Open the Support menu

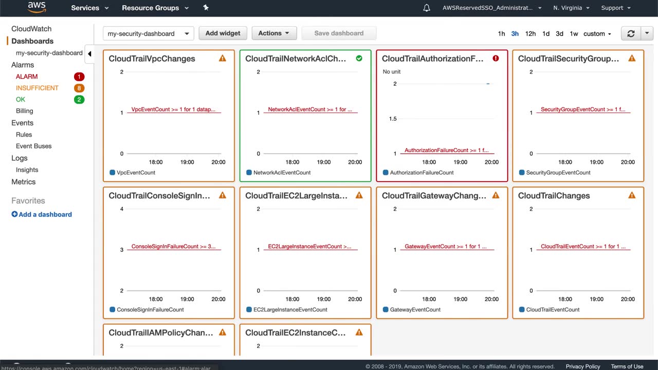[616, 8]
